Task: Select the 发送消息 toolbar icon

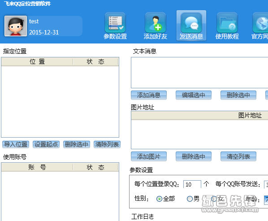Action: point(191,26)
